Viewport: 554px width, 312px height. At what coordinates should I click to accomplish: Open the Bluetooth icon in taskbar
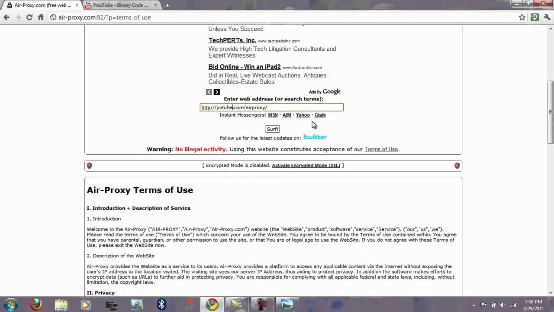[x=161, y=304]
